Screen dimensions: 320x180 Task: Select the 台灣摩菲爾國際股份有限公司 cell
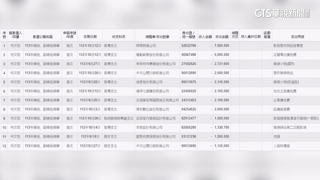(x=157, y=100)
